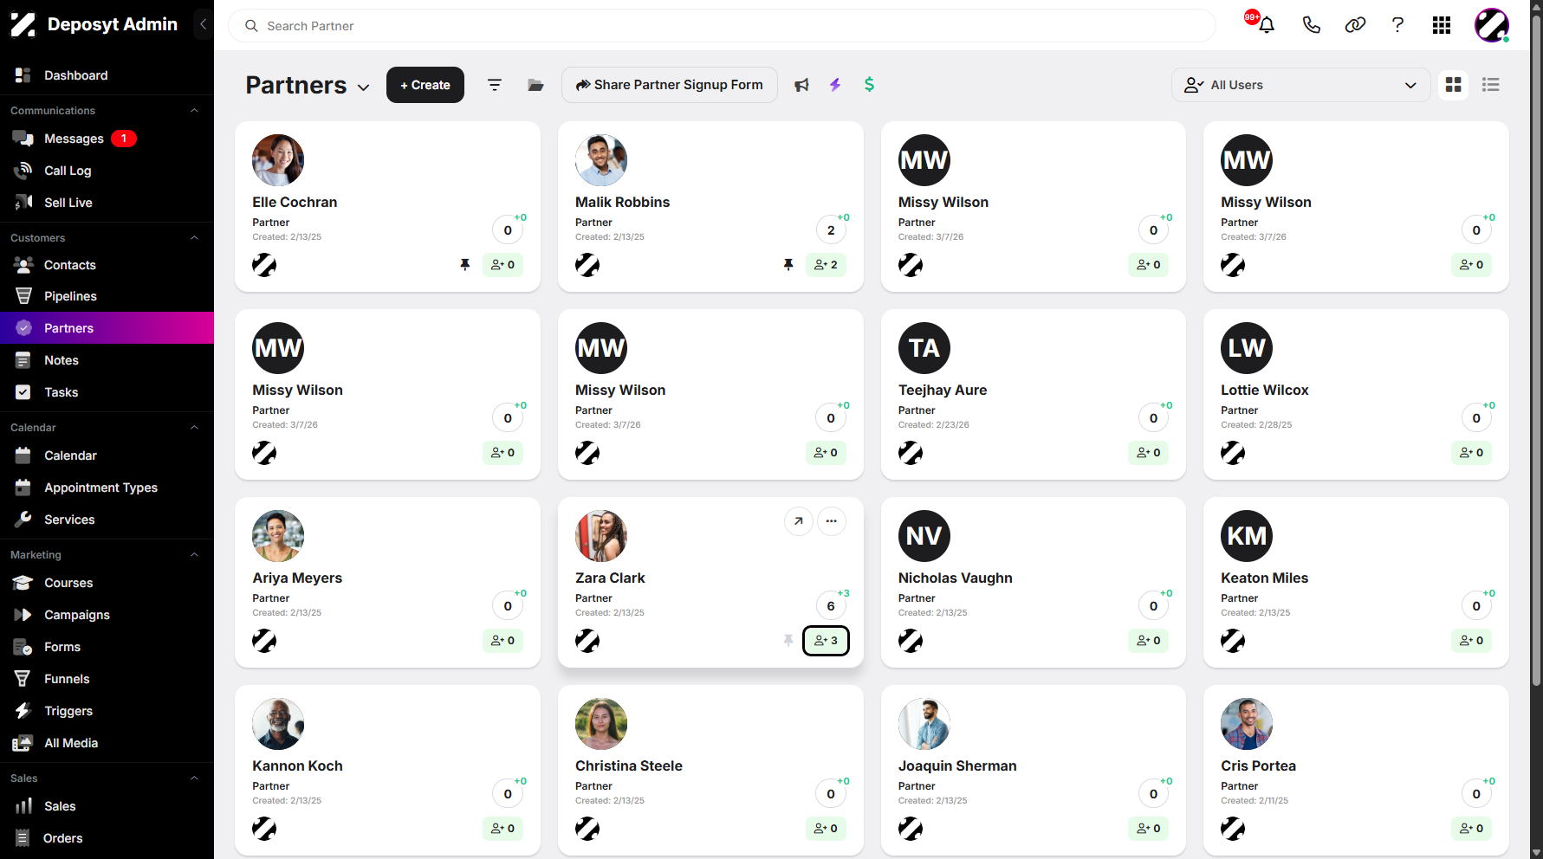The width and height of the screenshot is (1543, 859).
Task: Click the Search Partner field
Action: (x=722, y=26)
